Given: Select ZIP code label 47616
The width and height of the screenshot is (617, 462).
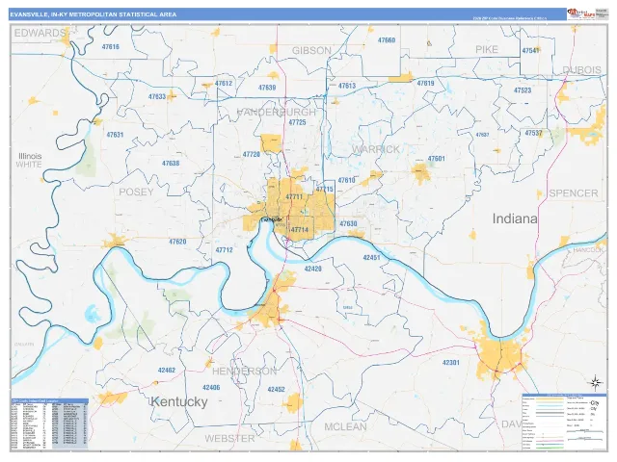Looking at the screenshot, I should [110, 47].
